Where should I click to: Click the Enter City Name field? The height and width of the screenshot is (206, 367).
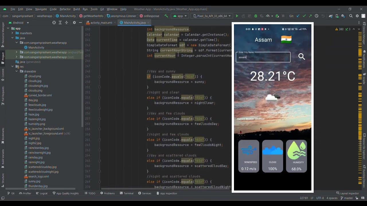263,57
